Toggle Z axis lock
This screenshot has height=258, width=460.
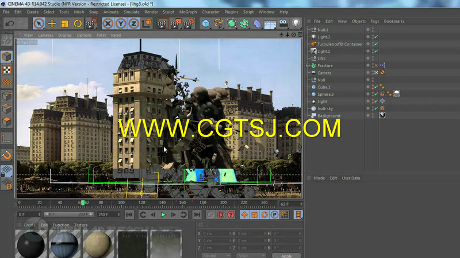click(x=133, y=24)
